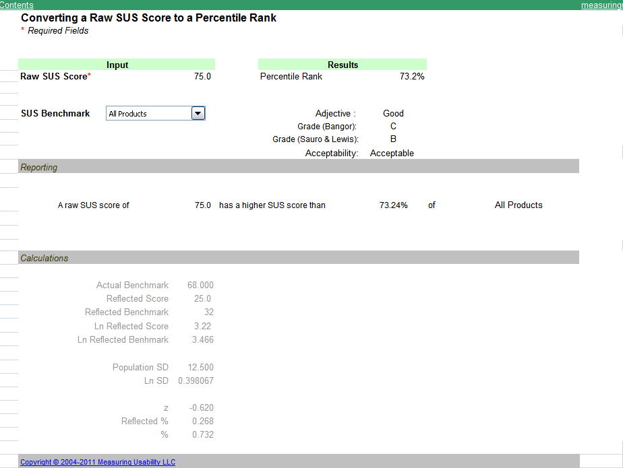Click the 73.24% value in Reporting
The image size is (623, 468).
click(x=393, y=205)
